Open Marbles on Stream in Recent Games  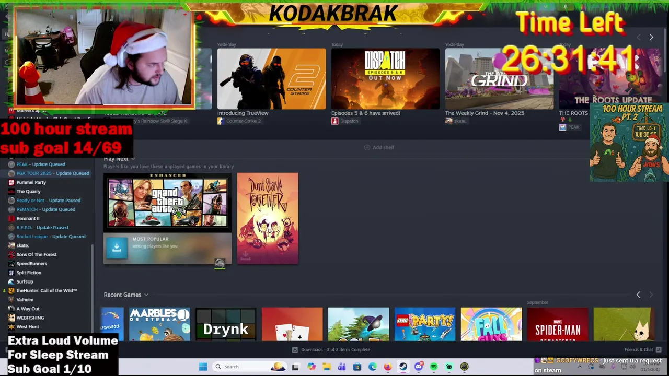pyautogui.click(x=159, y=324)
